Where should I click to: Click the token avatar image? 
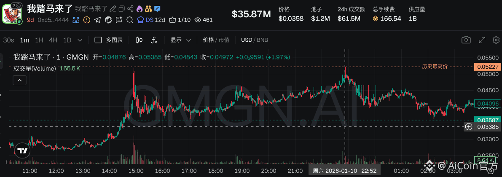click(x=12, y=14)
